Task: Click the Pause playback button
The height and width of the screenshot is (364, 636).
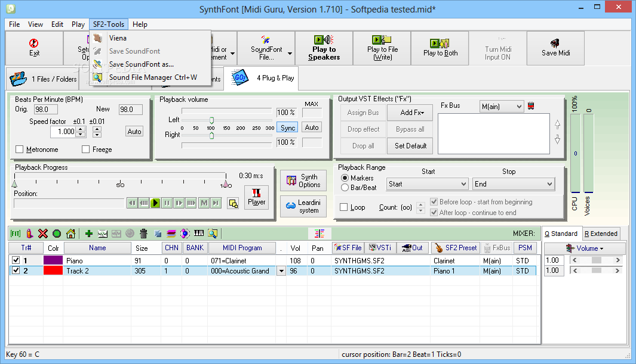Action: pos(167,203)
